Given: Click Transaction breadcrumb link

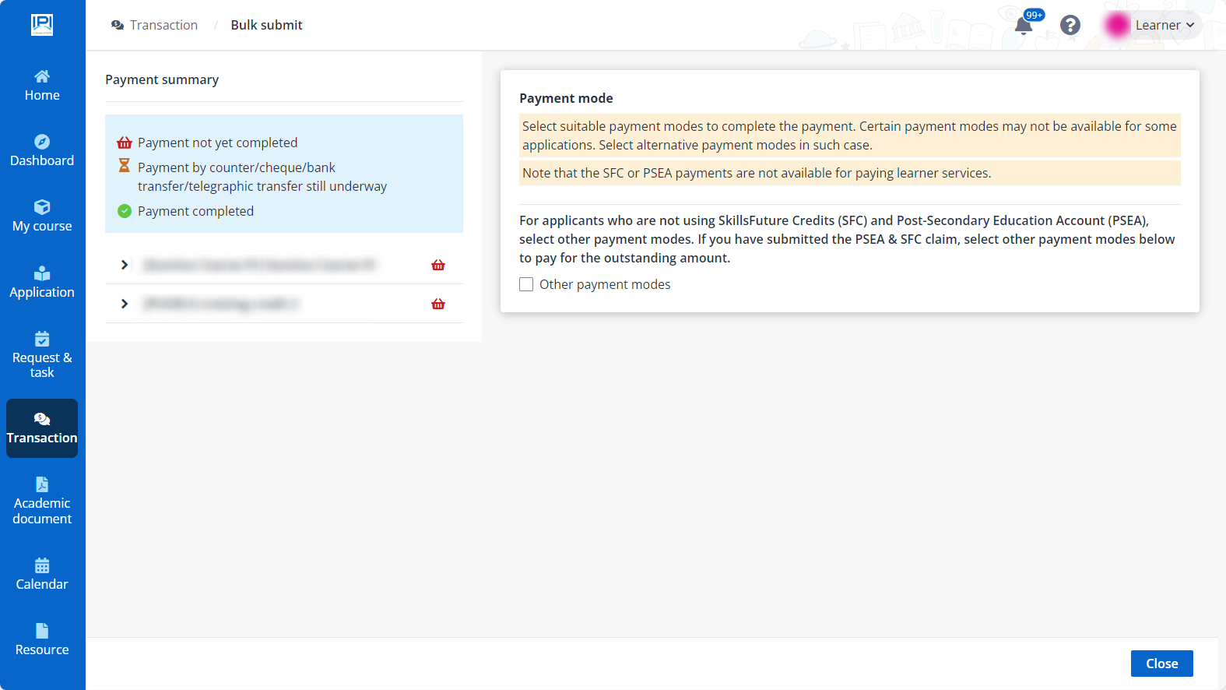Looking at the screenshot, I should click(x=163, y=25).
